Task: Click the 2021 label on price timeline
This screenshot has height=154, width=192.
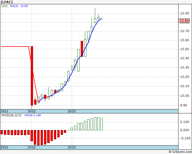Action: 5,111
